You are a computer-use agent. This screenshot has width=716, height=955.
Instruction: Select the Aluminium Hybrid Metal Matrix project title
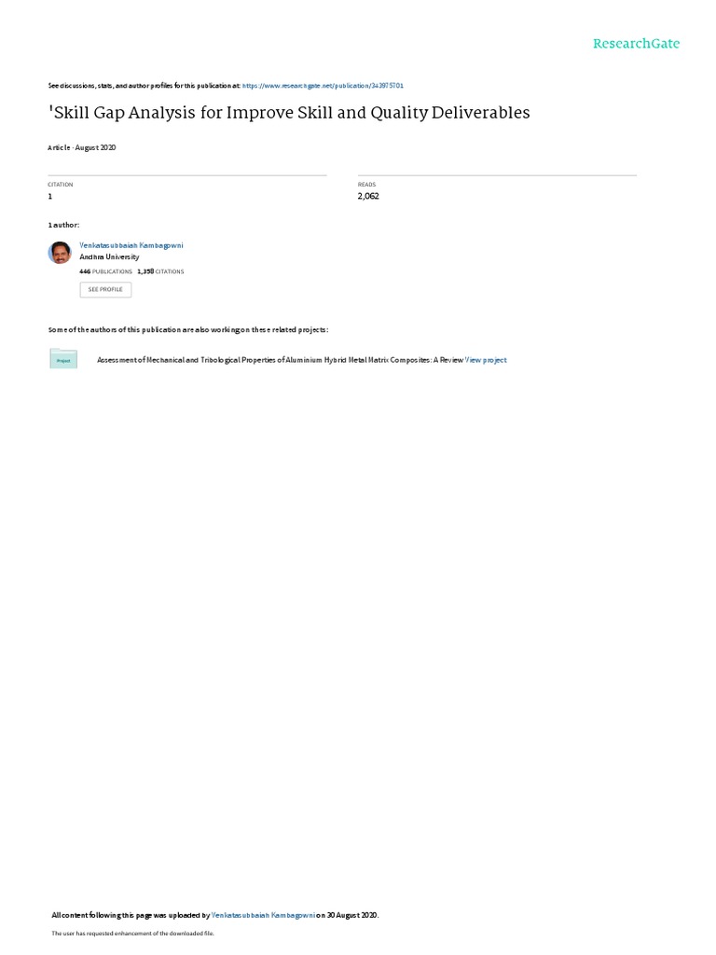[280, 360]
